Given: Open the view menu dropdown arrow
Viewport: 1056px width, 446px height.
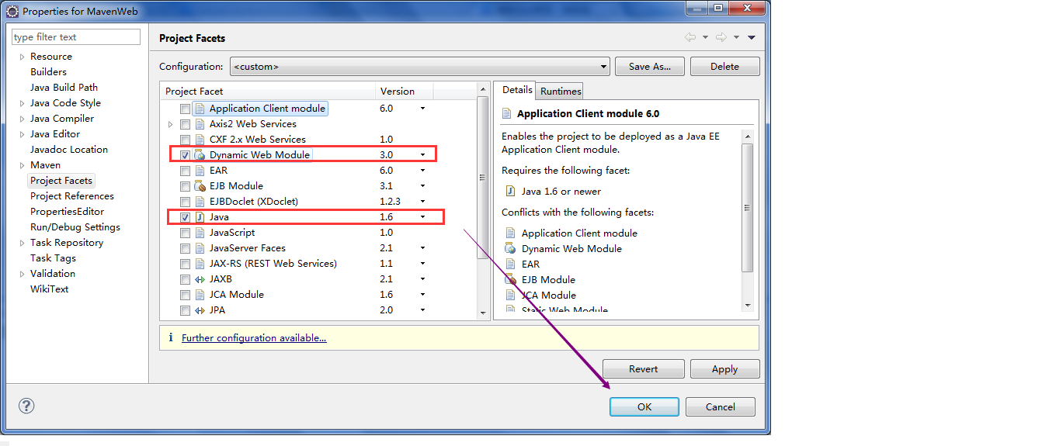Looking at the screenshot, I should tap(751, 37).
